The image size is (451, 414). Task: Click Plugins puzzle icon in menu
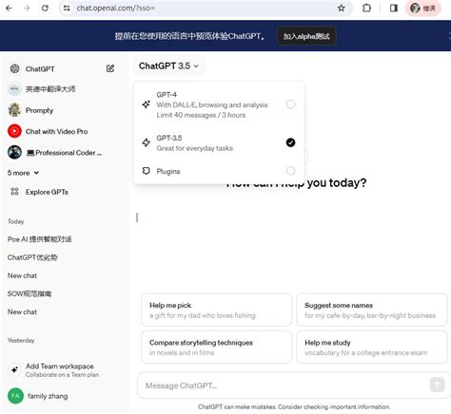tap(146, 171)
